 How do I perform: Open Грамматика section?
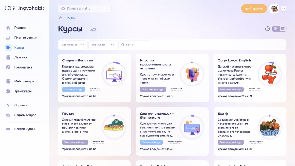tap(23, 67)
